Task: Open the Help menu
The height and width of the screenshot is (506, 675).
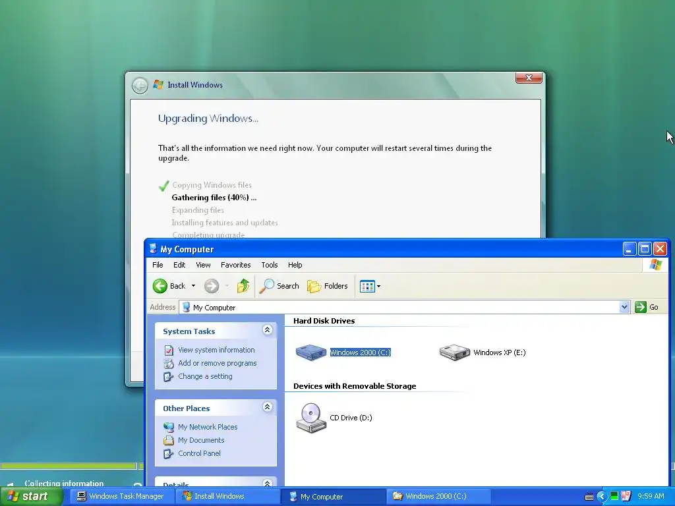Action: (295, 265)
